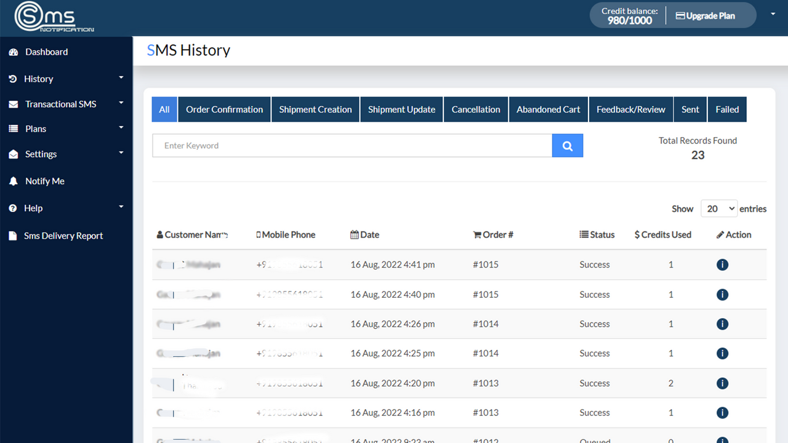The height and width of the screenshot is (443, 788).
Task: Switch to Shipment Update tab
Action: [401, 110]
